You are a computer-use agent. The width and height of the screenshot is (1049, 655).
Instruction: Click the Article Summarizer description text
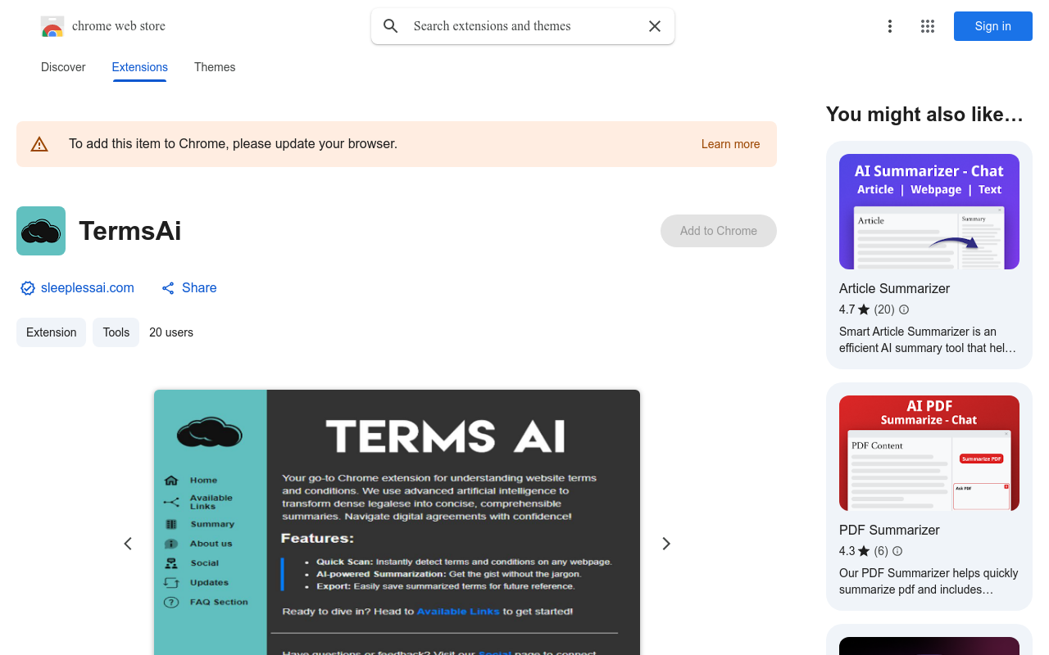(928, 340)
